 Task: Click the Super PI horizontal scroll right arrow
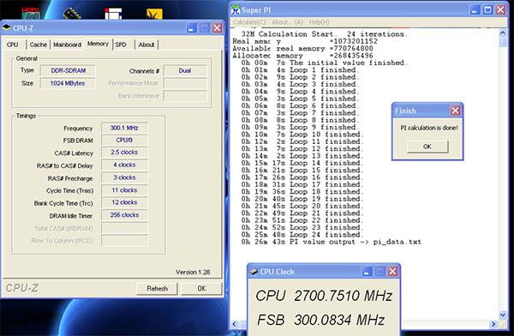pyautogui.click(x=493, y=324)
